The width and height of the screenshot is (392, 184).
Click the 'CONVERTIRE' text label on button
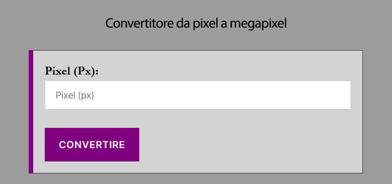(92, 144)
